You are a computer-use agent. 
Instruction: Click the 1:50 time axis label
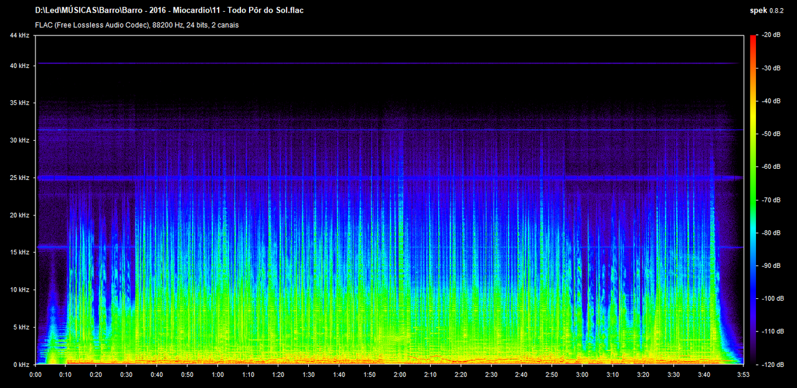tap(370, 375)
